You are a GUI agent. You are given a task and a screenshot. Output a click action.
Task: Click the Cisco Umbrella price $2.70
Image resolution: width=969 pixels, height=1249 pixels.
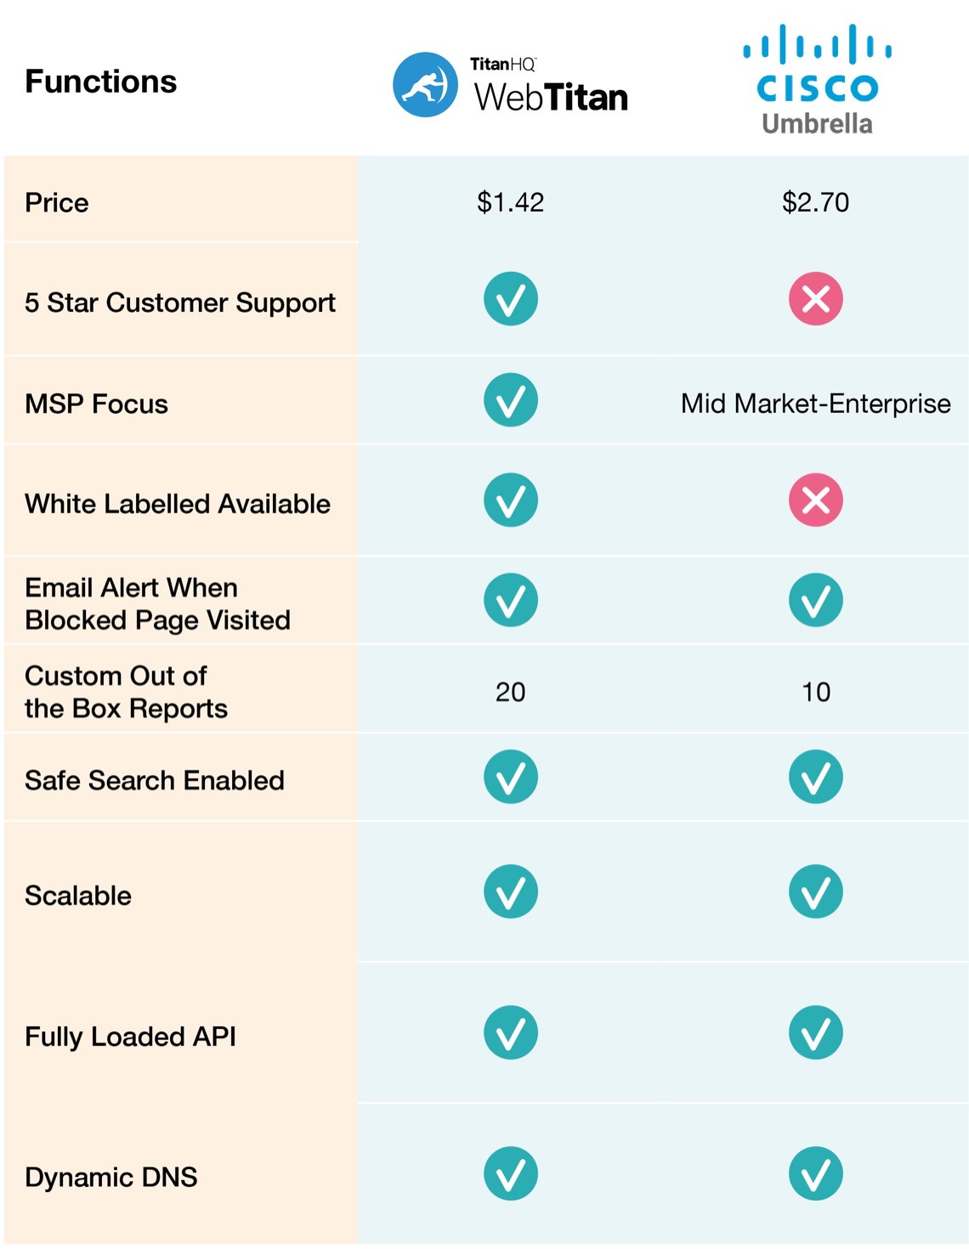pos(816,202)
